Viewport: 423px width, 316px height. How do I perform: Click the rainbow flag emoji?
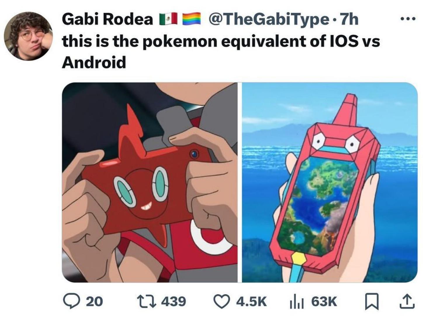[x=192, y=19]
